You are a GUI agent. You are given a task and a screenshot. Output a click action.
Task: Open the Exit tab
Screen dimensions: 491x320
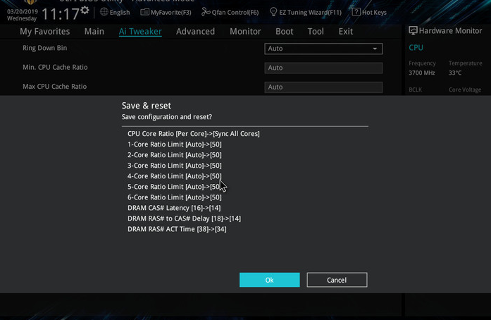tap(345, 32)
